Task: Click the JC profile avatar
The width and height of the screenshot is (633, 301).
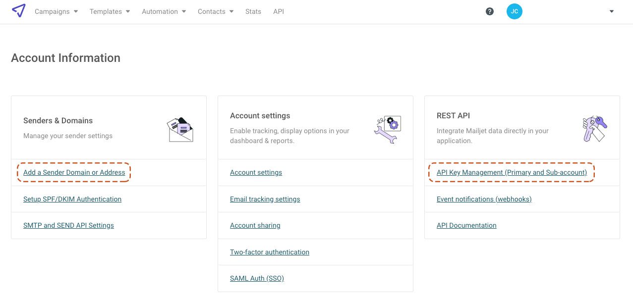Action: pyautogui.click(x=514, y=11)
